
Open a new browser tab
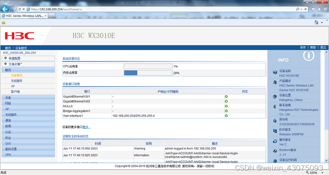tap(52, 16)
